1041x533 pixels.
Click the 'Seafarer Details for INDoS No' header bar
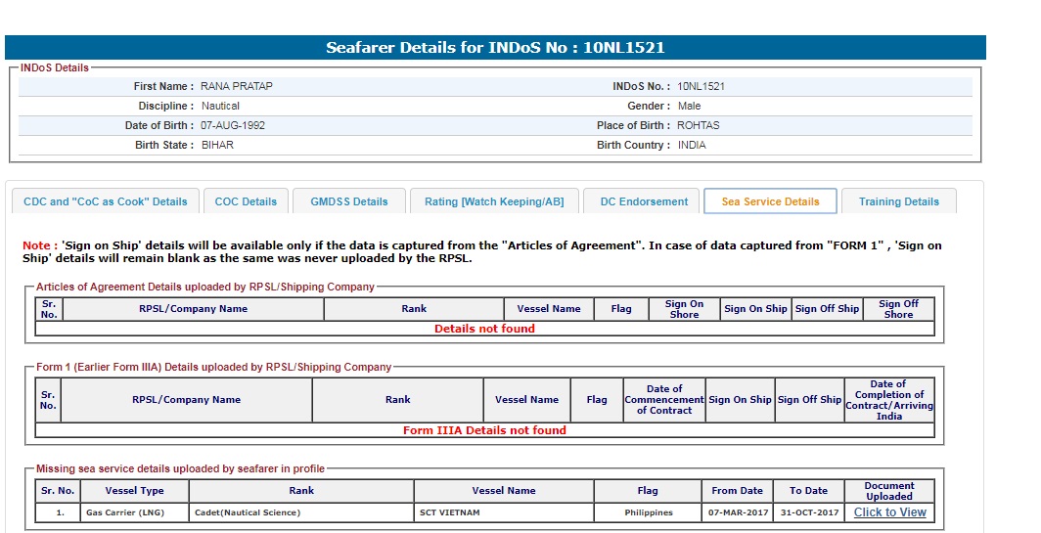[495, 48]
